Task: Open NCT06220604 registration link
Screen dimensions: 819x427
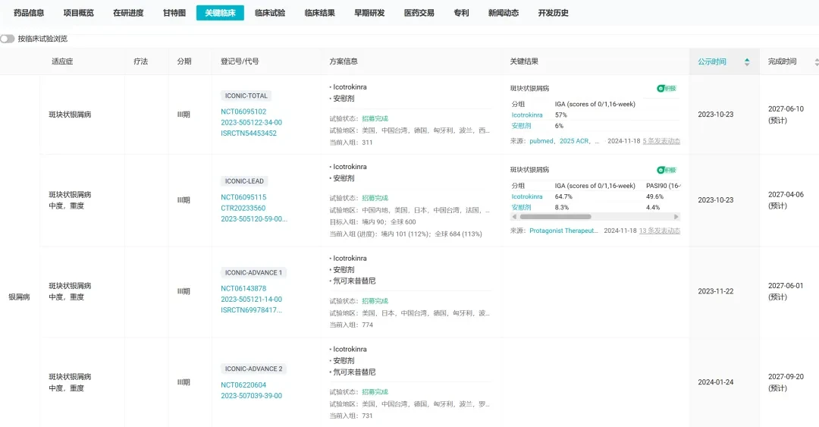Action: tap(243, 385)
